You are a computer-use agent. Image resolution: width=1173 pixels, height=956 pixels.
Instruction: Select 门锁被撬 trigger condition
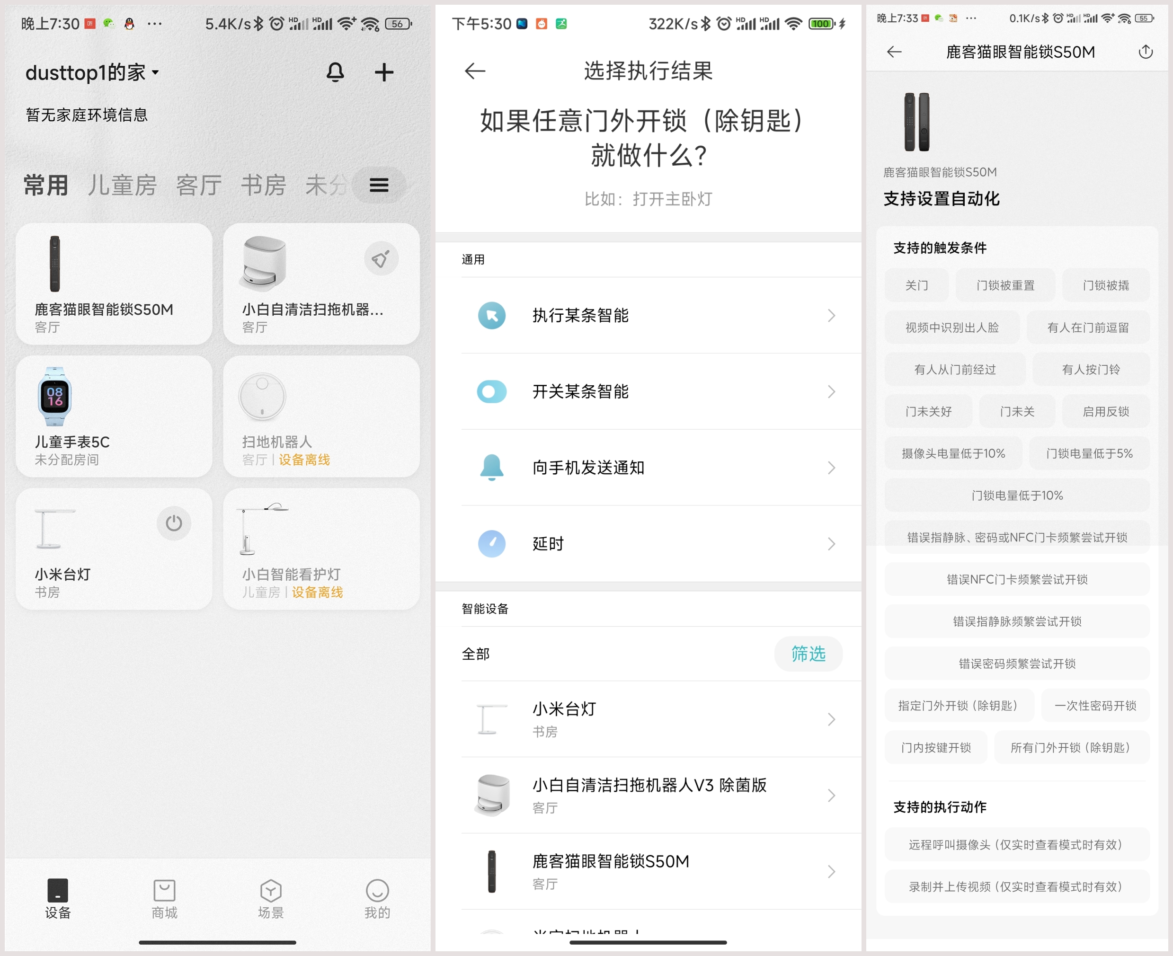1106,285
